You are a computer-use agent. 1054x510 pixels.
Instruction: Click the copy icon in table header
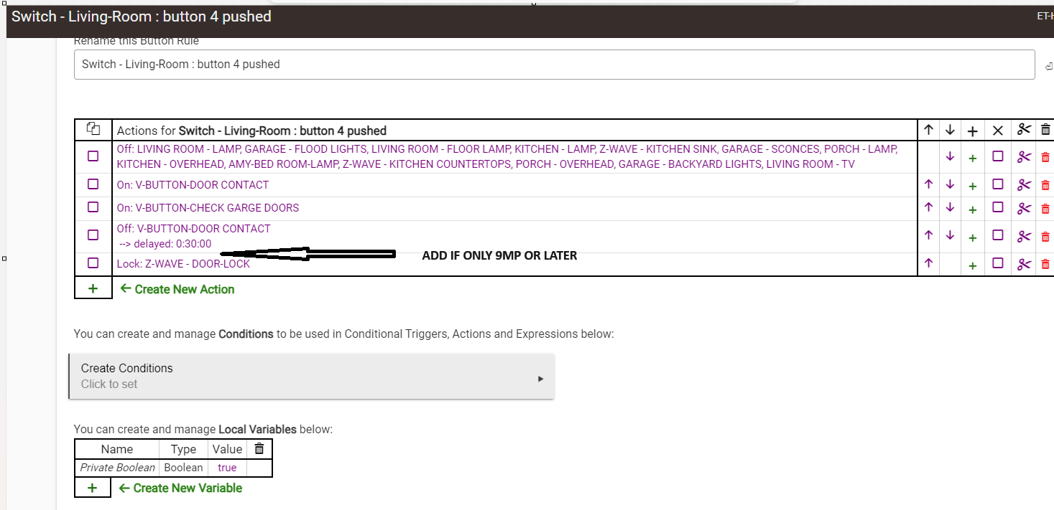coord(93,129)
